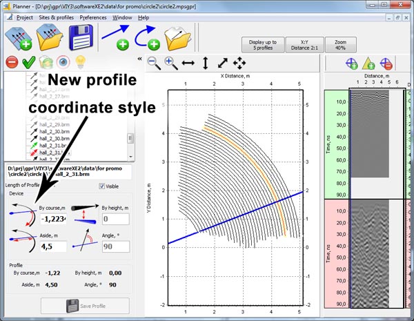The image size is (414, 321).
Task: Open profile from folder icon
Action: point(177,38)
